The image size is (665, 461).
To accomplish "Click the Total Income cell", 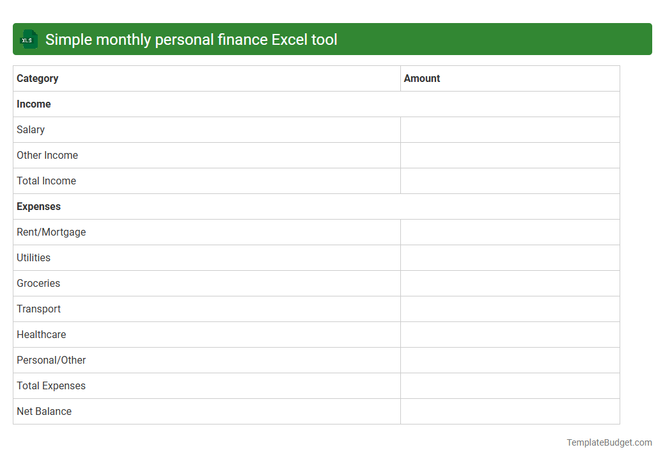I will click(x=46, y=181).
